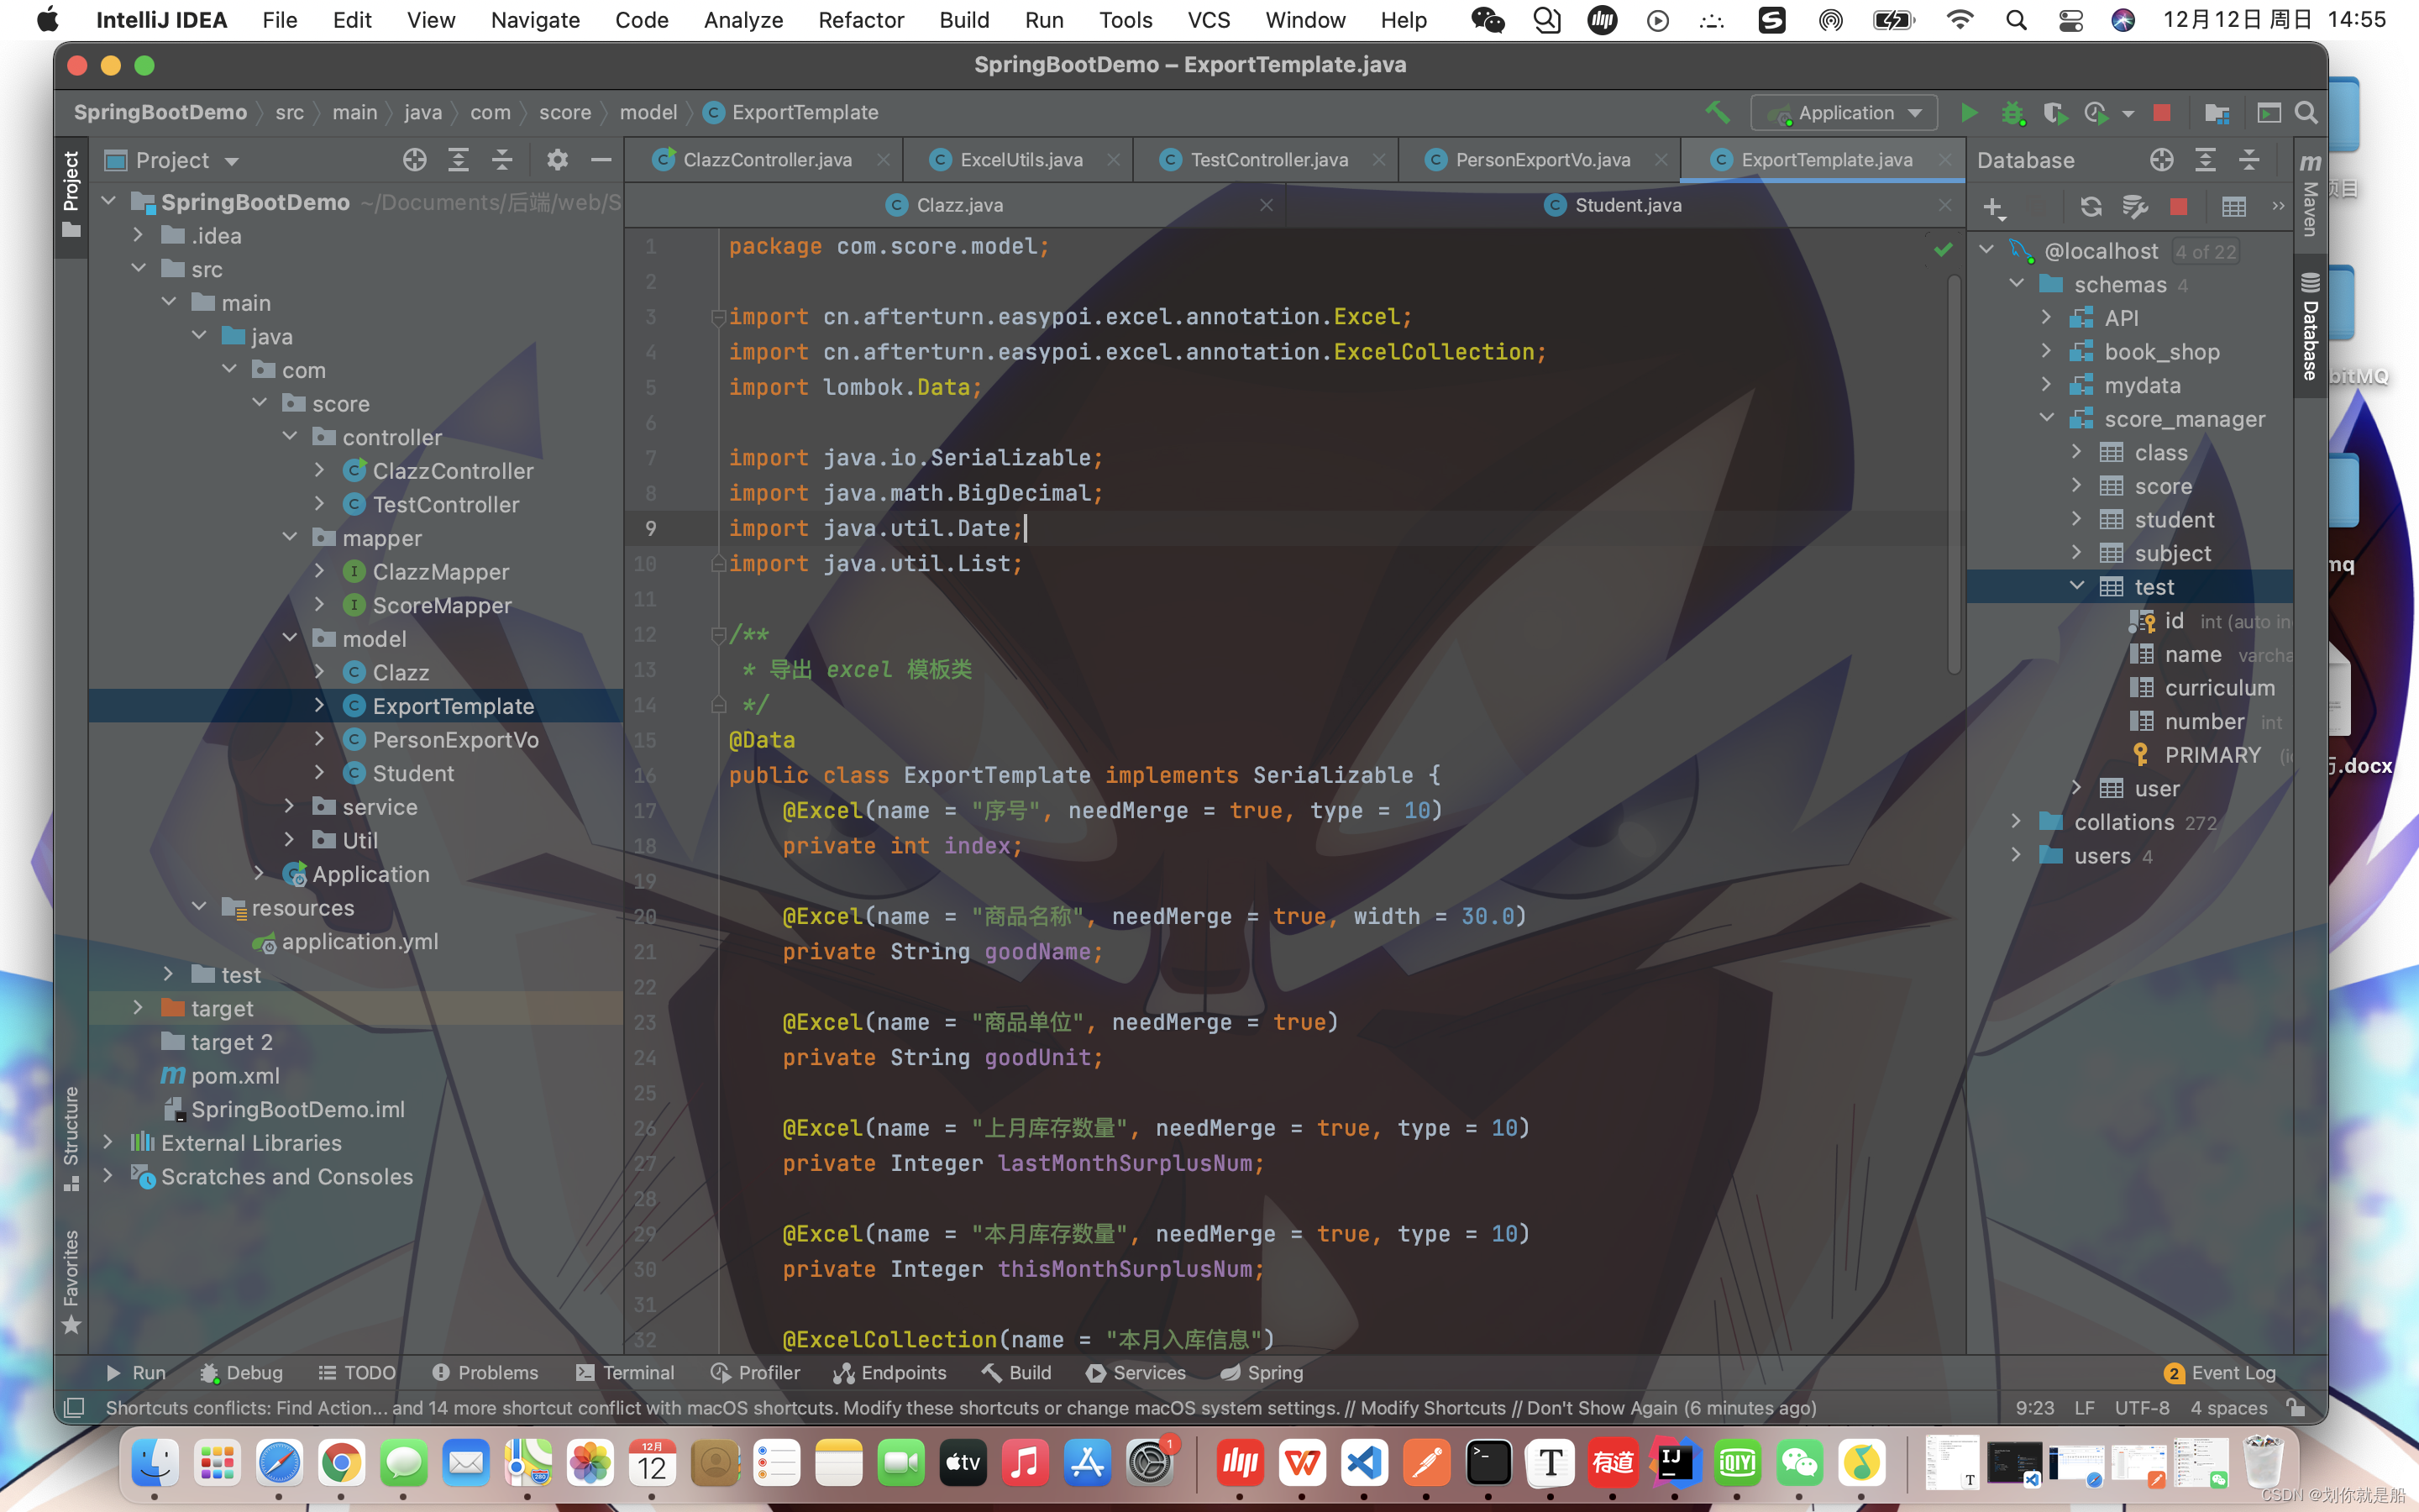Open the Terminal tool window button
The height and width of the screenshot is (1512, 2419).
pyautogui.click(x=626, y=1372)
